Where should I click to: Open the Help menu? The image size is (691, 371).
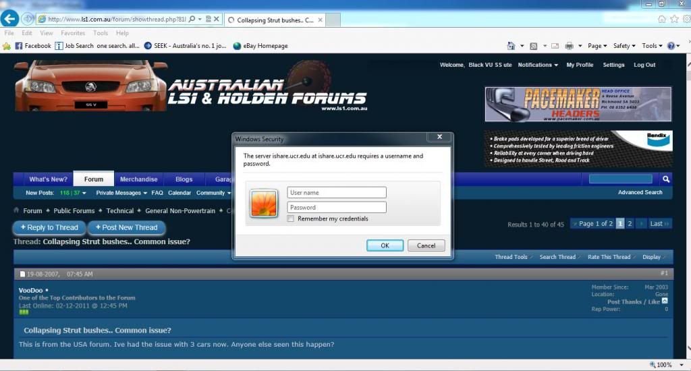[x=122, y=33]
